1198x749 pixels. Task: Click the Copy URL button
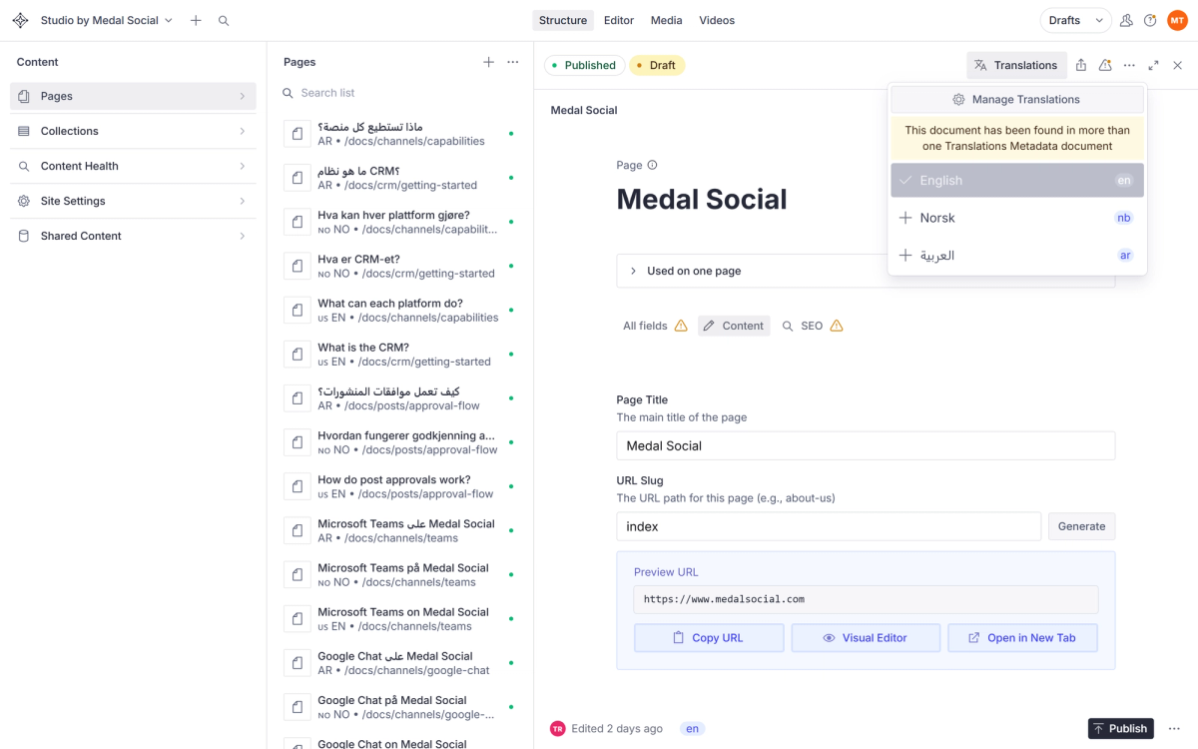tap(709, 638)
